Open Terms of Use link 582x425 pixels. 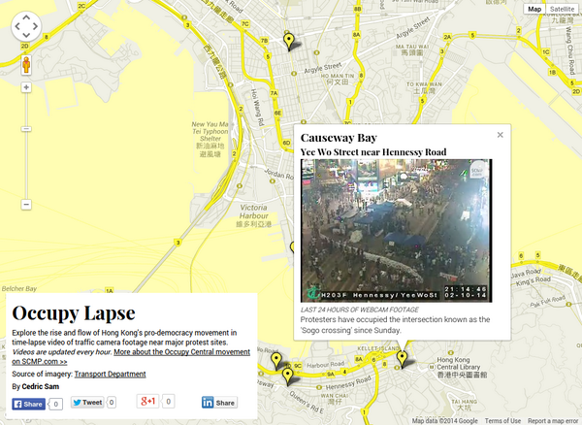point(502,421)
